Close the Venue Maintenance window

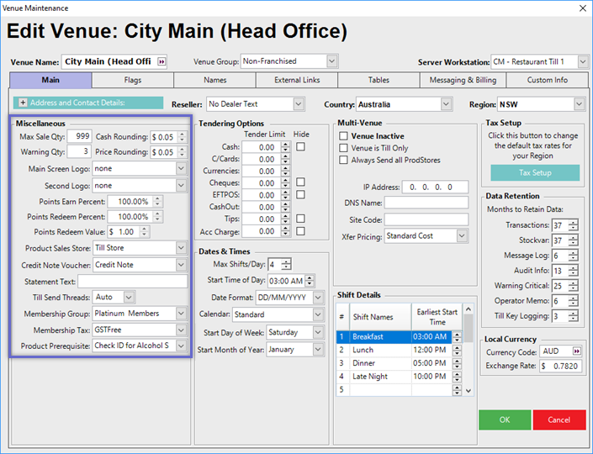click(x=583, y=8)
